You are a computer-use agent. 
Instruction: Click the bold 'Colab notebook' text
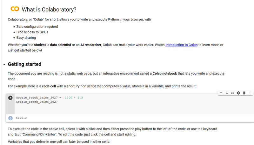click(164, 73)
